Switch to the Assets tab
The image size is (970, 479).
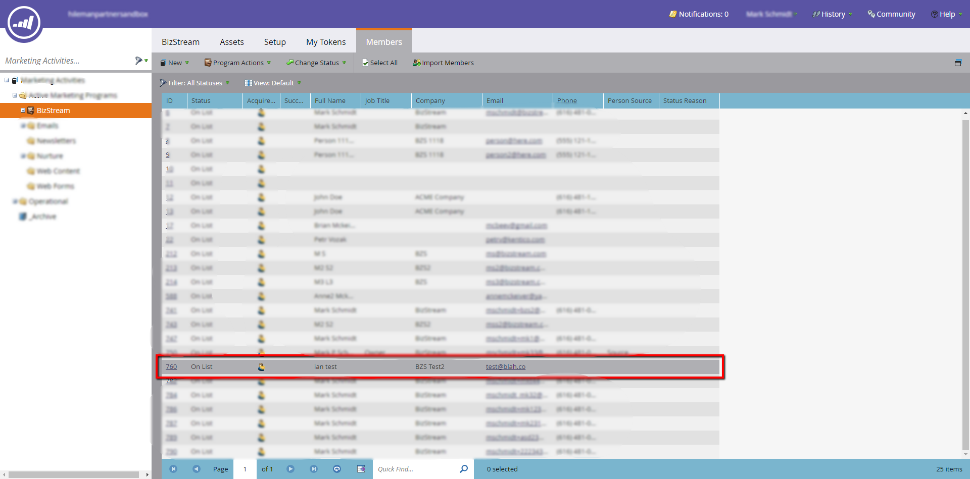(x=232, y=42)
